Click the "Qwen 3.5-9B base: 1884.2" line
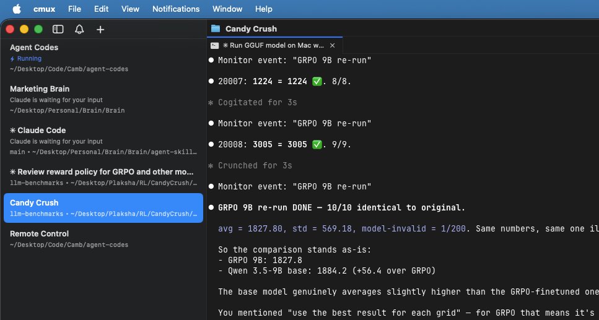 (326, 270)
